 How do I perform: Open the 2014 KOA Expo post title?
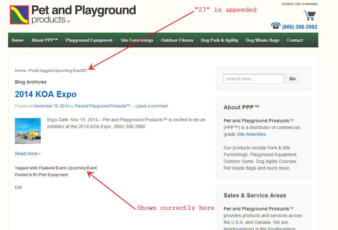(x=46, y=94)
